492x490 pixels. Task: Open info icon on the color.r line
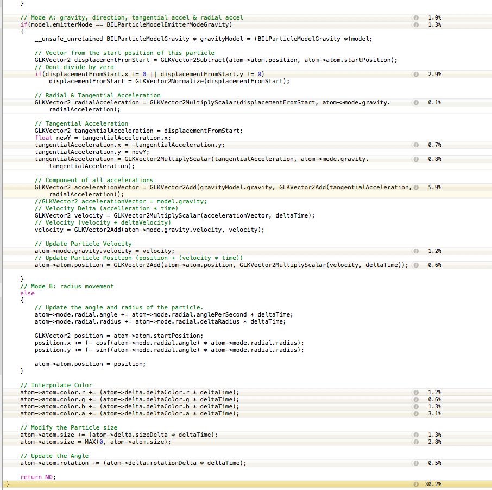click(x=415, y=393)
